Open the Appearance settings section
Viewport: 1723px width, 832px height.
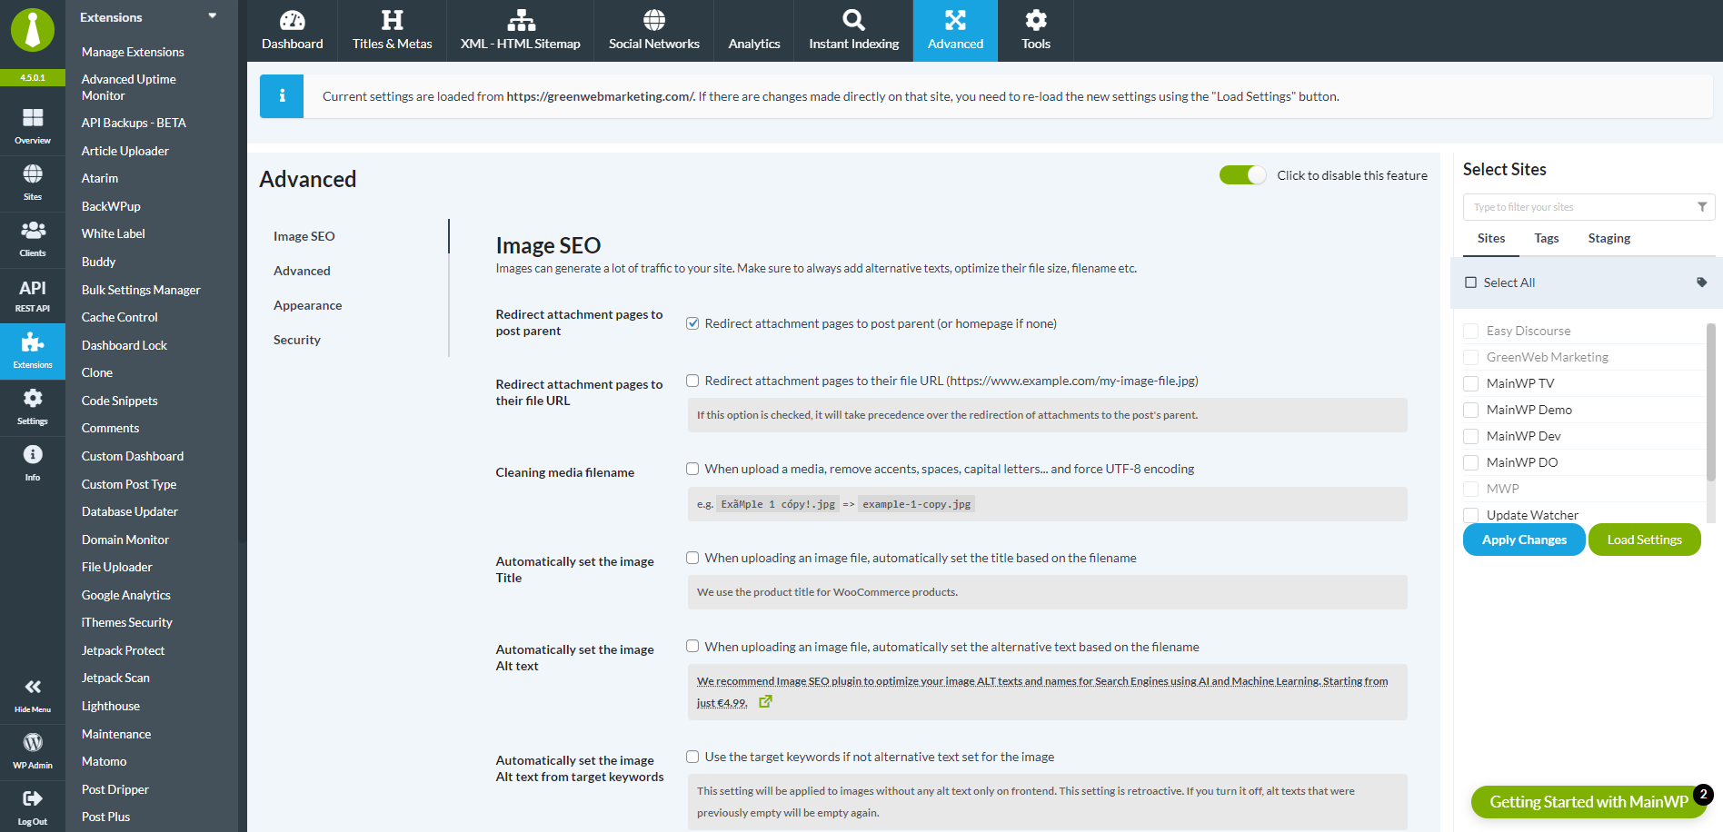(308, 305)
